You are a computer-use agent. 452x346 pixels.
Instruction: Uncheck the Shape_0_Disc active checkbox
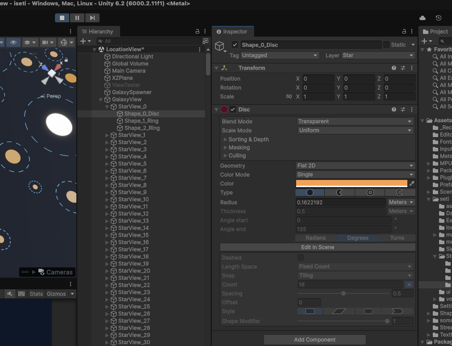(x=235, y=45)
